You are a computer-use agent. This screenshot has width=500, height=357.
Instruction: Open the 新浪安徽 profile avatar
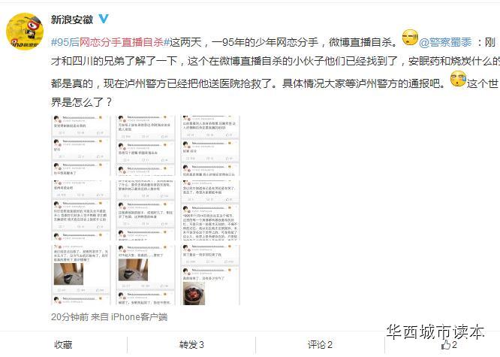click(25, 32)
